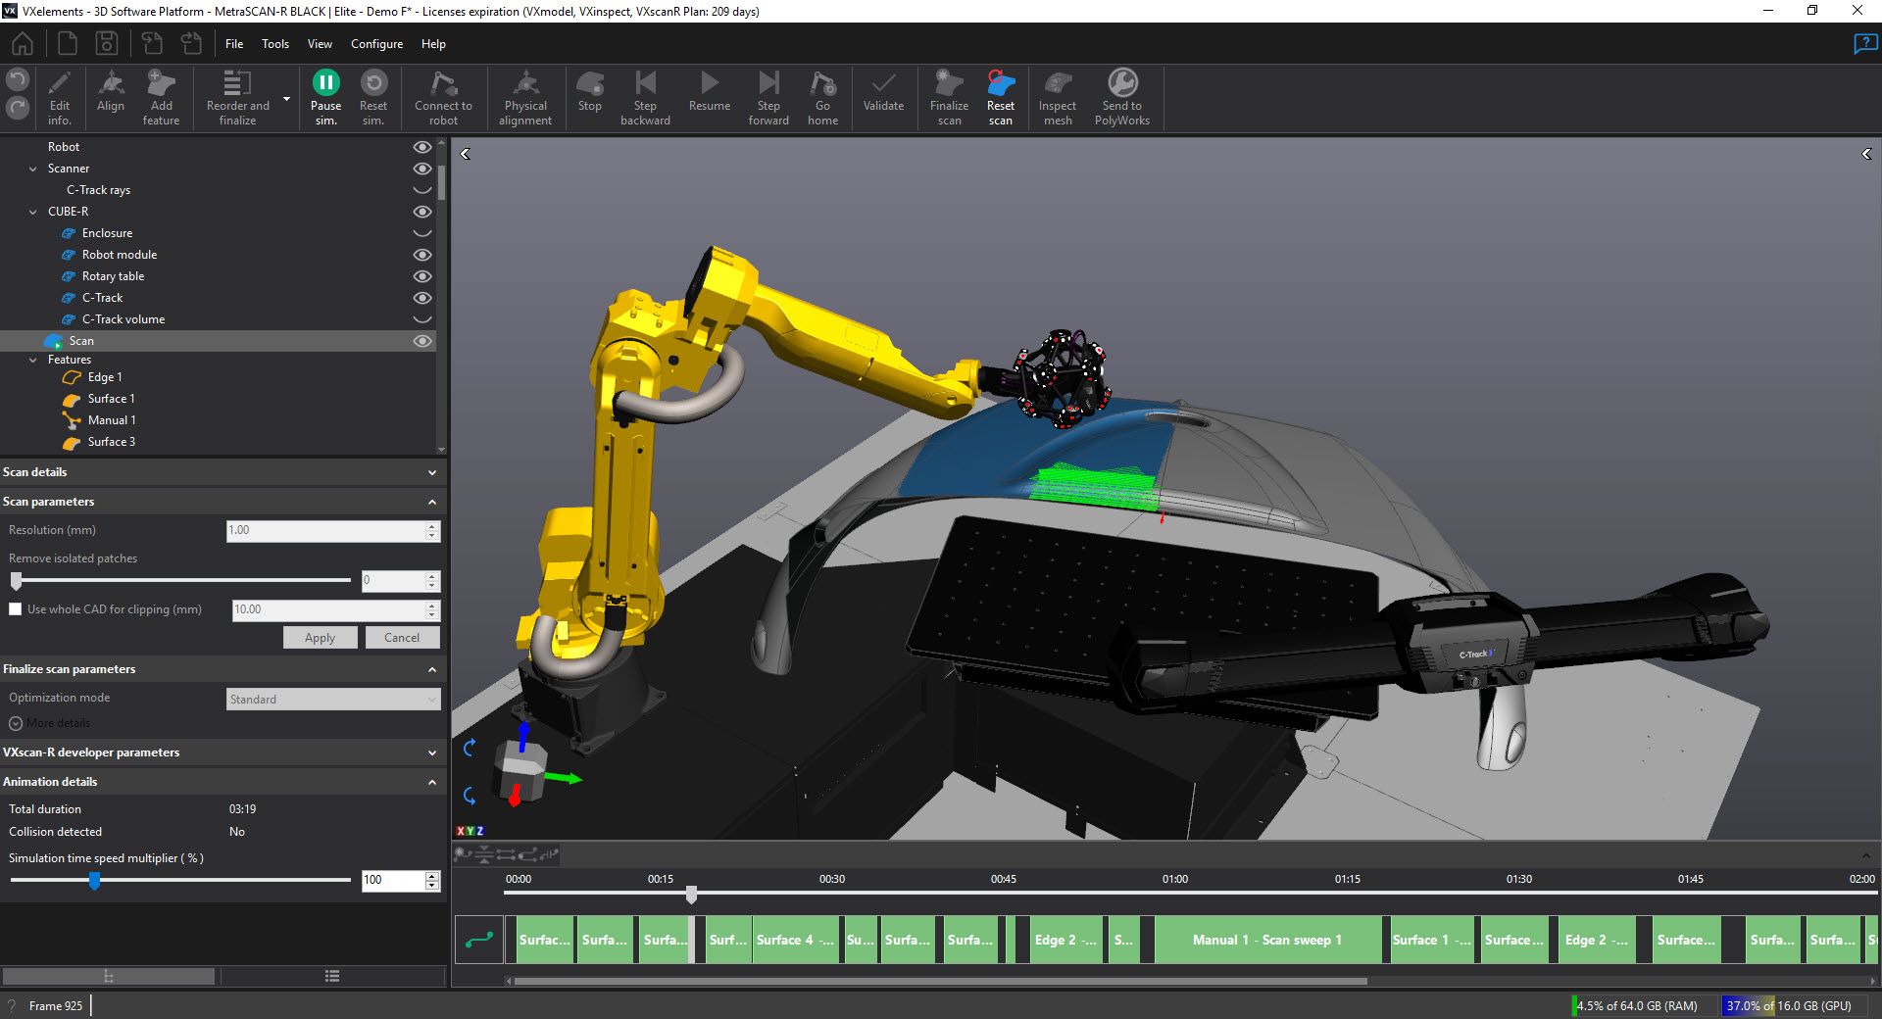Hide the Rotary table
This screenshot has width=1882, height=1019.
(422, 276)
